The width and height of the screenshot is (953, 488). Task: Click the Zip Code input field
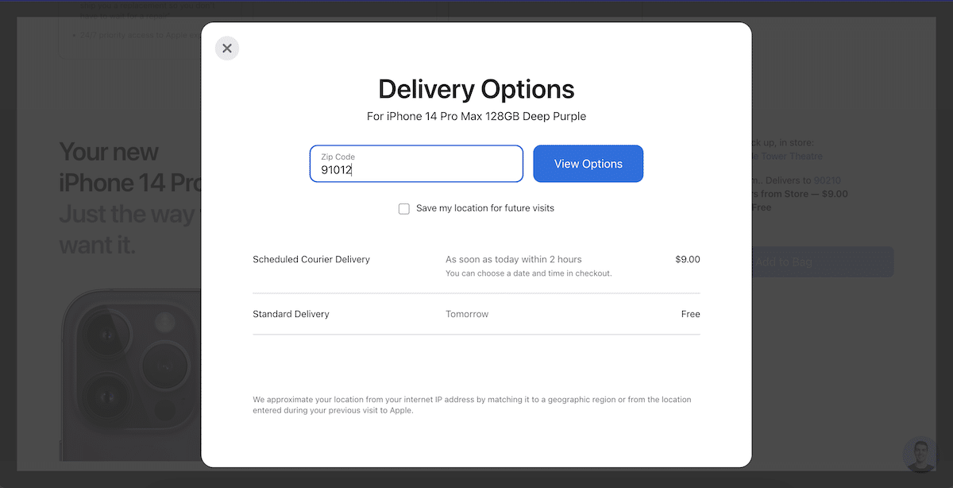[416, 164]
